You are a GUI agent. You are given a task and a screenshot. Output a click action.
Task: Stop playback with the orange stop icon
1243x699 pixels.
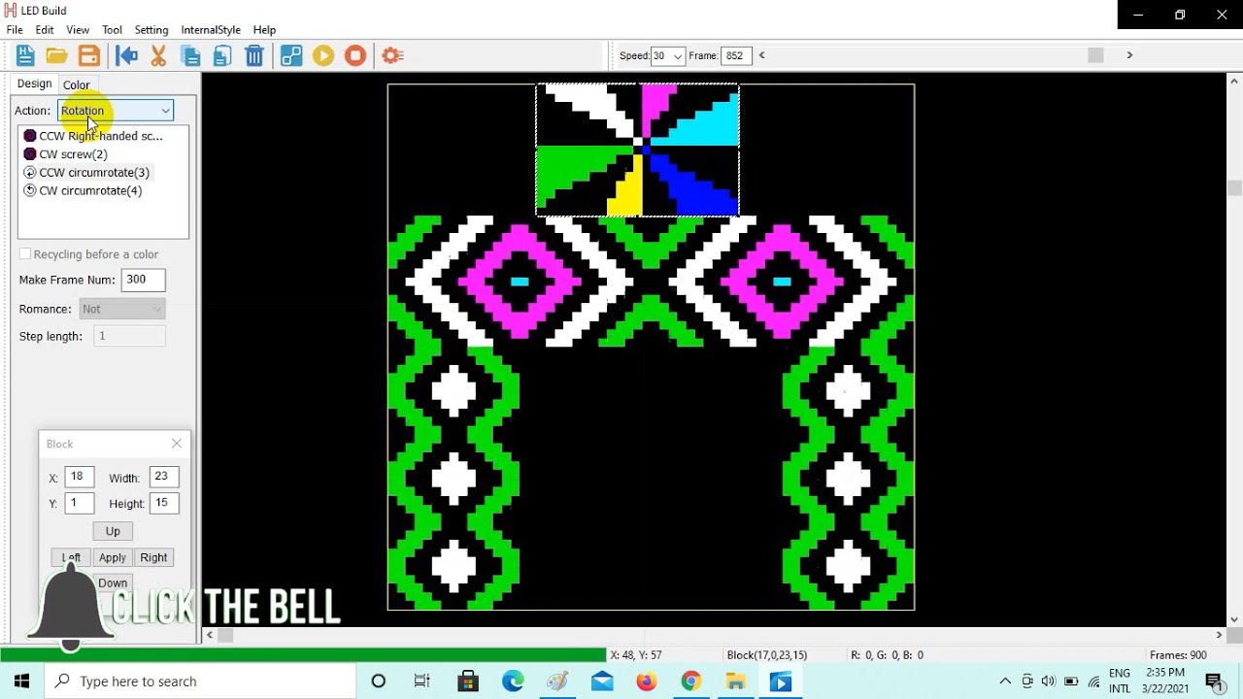click(x=355, y=55)
